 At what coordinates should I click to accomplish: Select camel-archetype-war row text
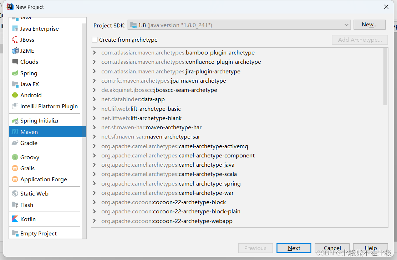point(167,193)
